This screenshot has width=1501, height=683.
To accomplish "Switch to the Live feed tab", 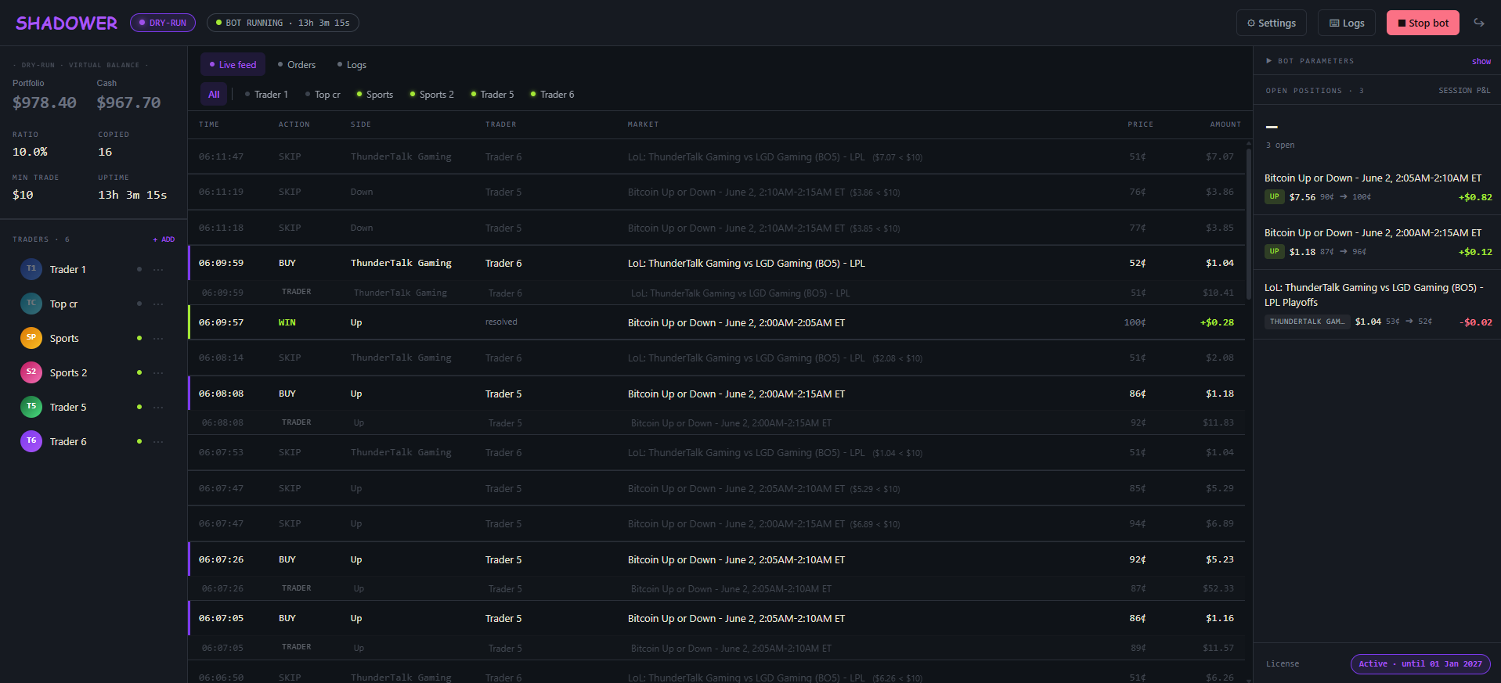I will 233,64.
